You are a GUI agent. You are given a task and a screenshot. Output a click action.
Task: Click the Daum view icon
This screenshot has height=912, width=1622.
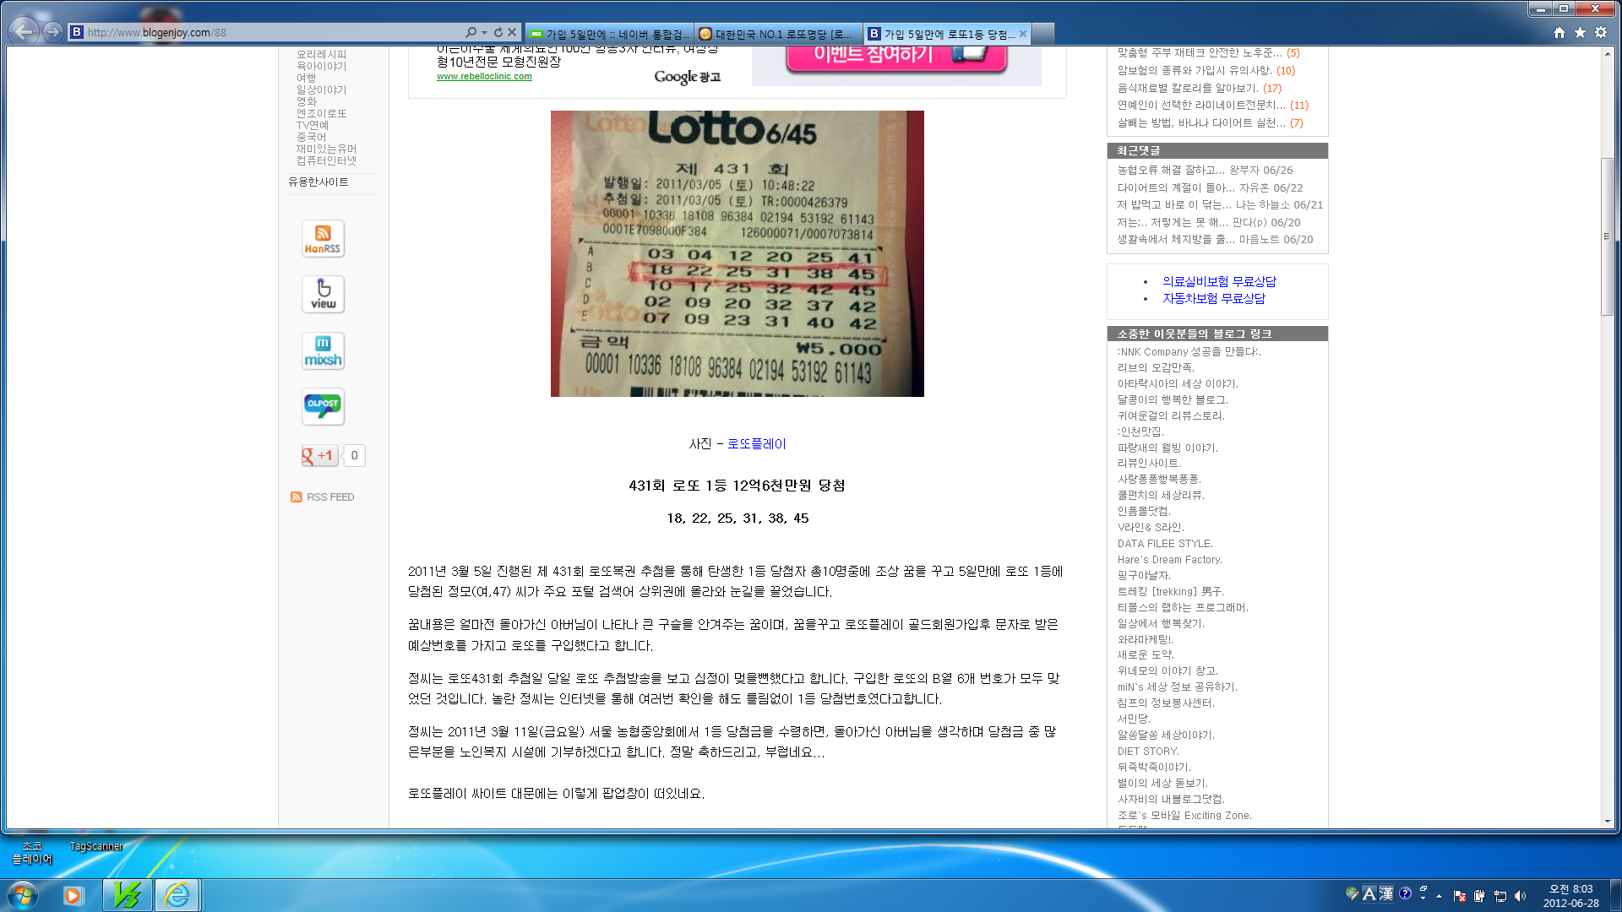323,294
